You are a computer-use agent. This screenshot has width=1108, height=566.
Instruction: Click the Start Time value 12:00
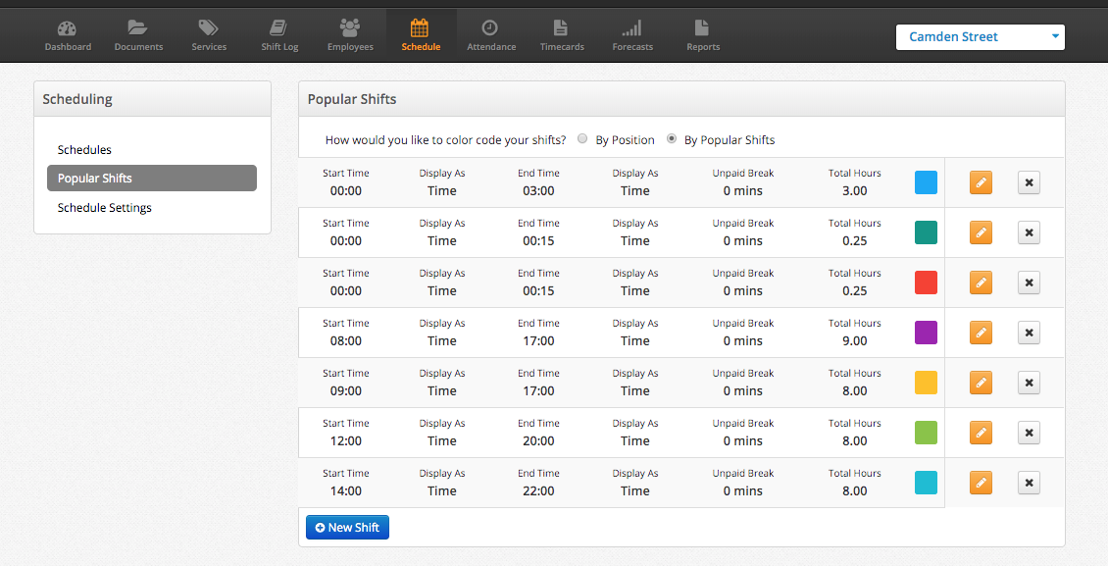pyautogui.click(x=345, y=440)
